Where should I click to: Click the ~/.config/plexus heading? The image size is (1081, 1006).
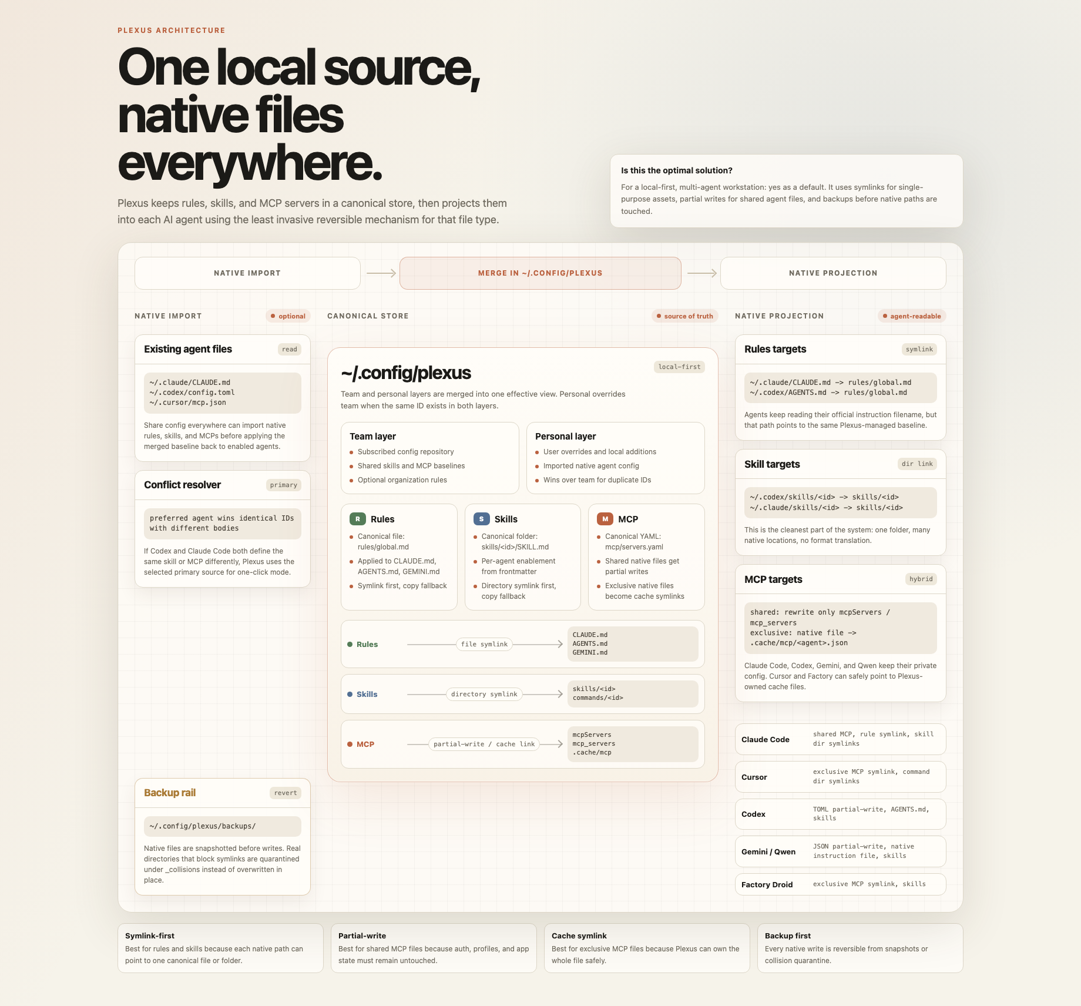(x=406, y=373)
